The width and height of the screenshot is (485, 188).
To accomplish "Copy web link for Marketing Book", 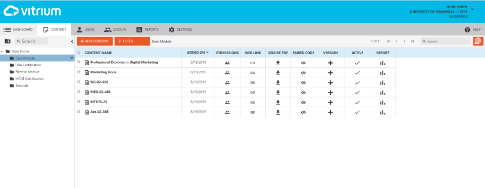I will (253, 73).
